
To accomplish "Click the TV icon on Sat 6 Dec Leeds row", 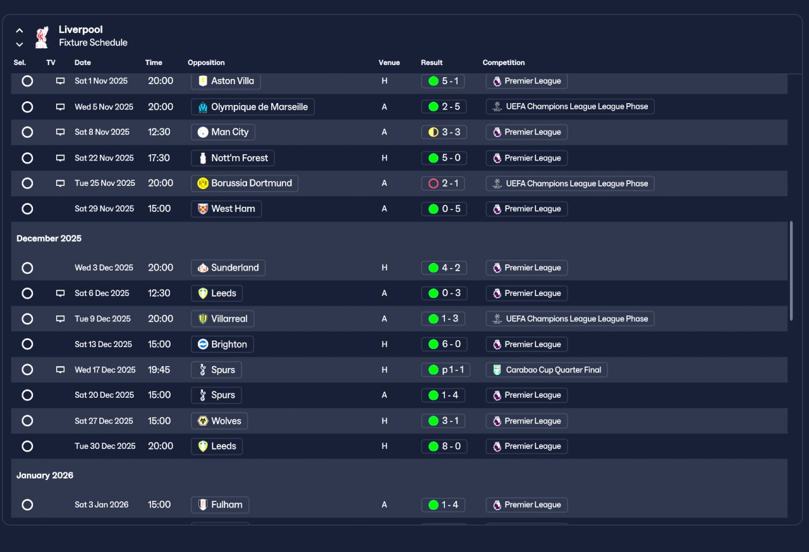I will click(x=61, y=293).
